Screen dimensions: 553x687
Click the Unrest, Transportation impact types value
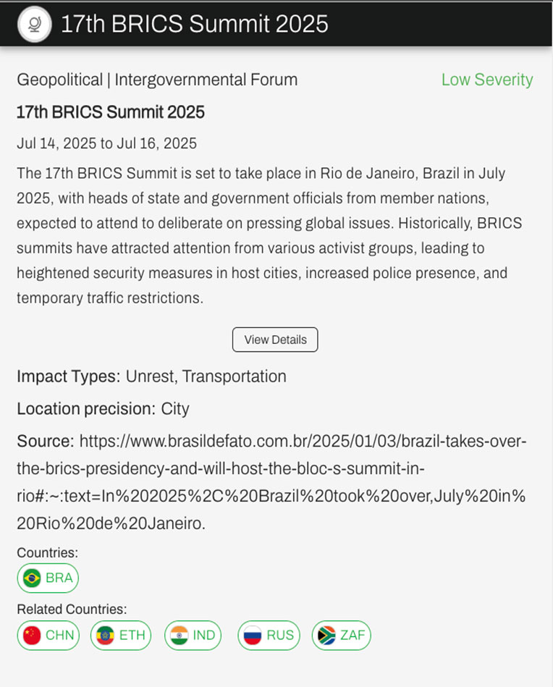(x=206, y=376)
